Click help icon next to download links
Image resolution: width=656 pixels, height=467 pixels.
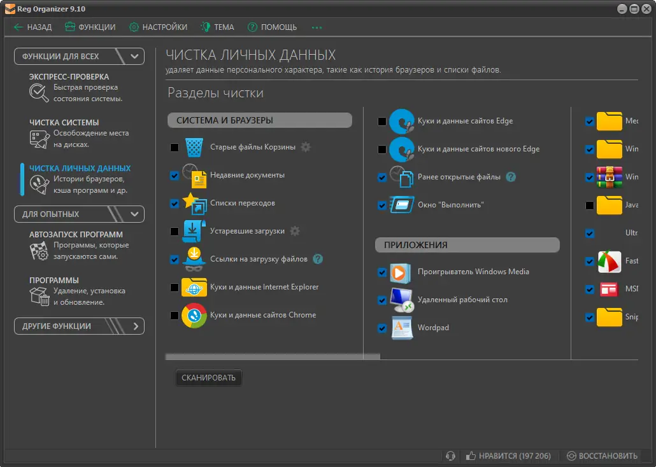click(x=318, y=259)
